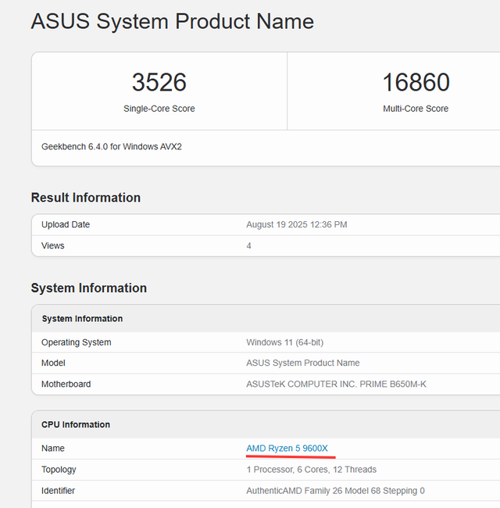The width and height of the screenshot is (500, 508).
Task: Select the 'Upload Date' row label
Action: [66, 224]
